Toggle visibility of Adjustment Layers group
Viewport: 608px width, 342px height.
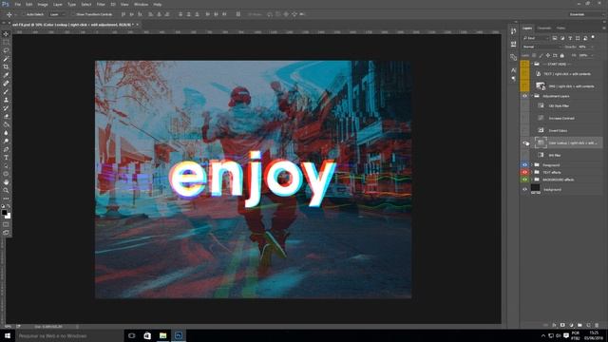pyautogui.click(x=524, y=96)
